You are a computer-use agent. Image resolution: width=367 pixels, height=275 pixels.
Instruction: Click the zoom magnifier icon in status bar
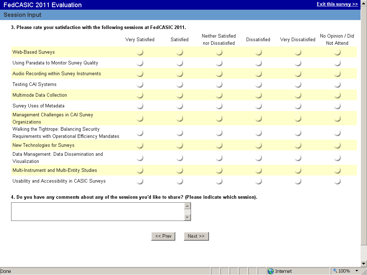(x=335, y=271)
